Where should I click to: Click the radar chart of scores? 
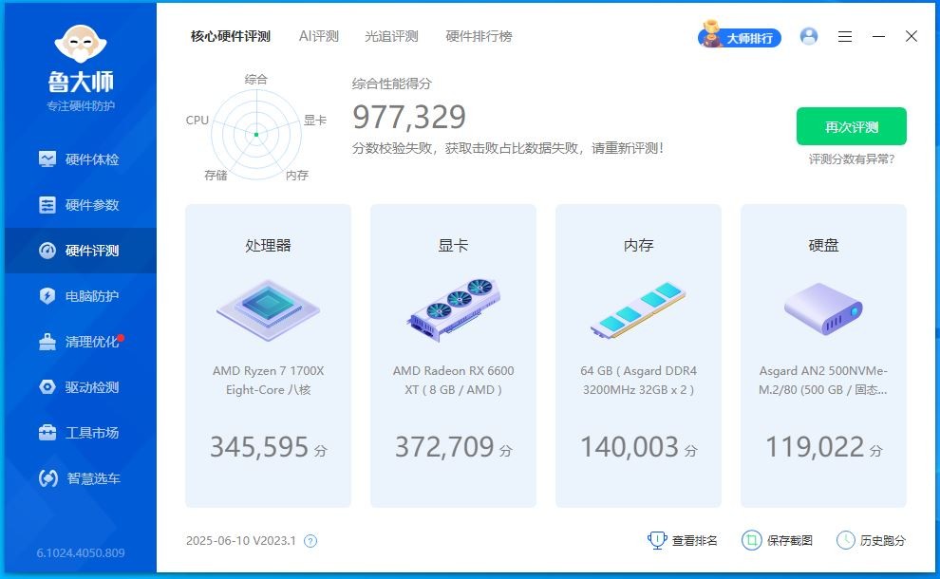[x=256, y=134]
